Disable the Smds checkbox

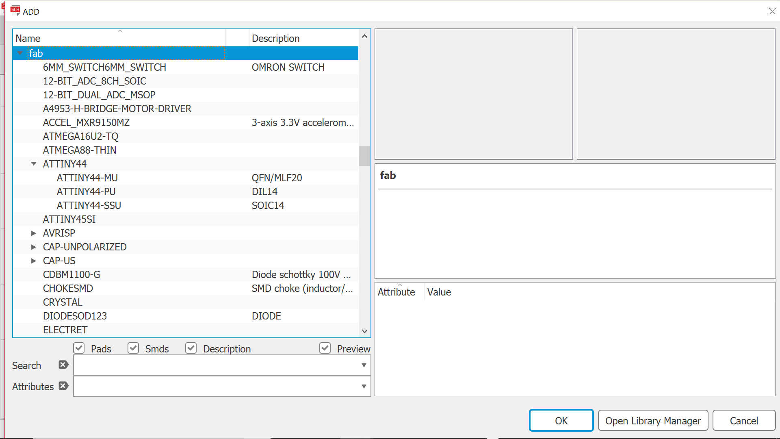pyautogui.click(x=133, y=348)
